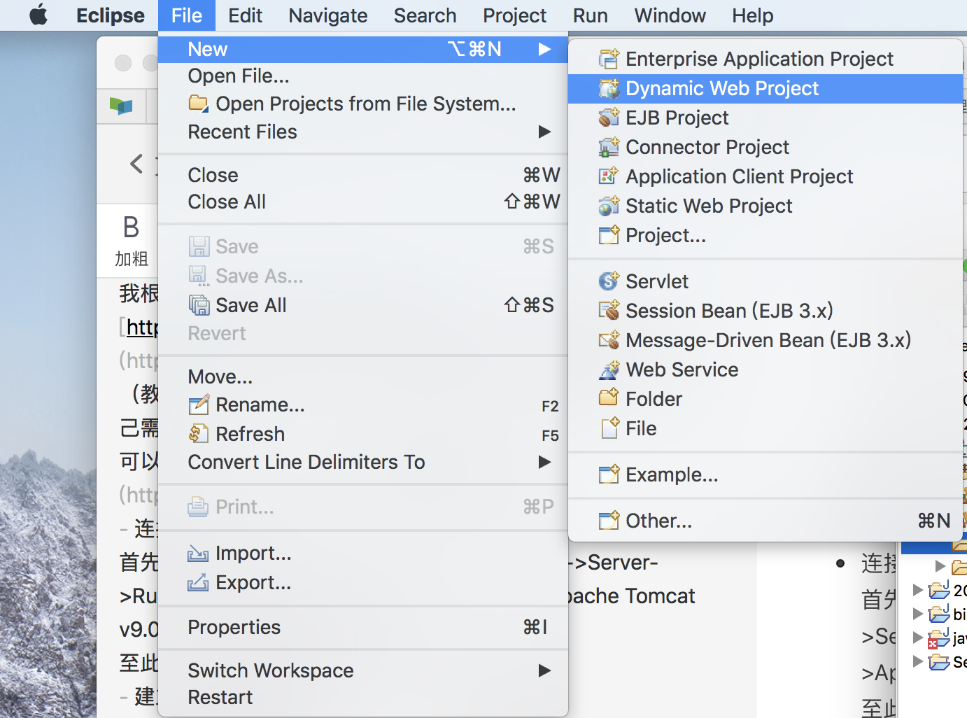Click the Refresh icon
Viewport: 967px width, 718px height.
pos(199,434)
